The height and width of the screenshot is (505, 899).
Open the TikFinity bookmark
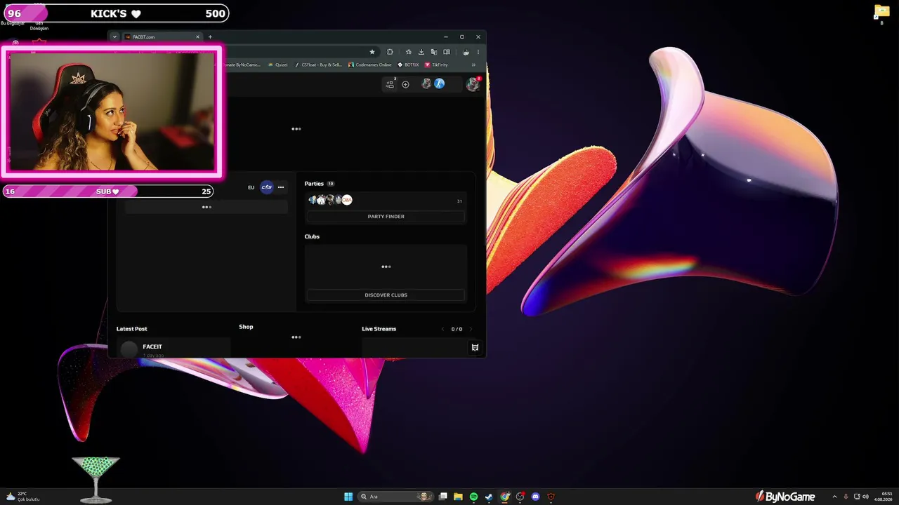(x=436, y=65)
